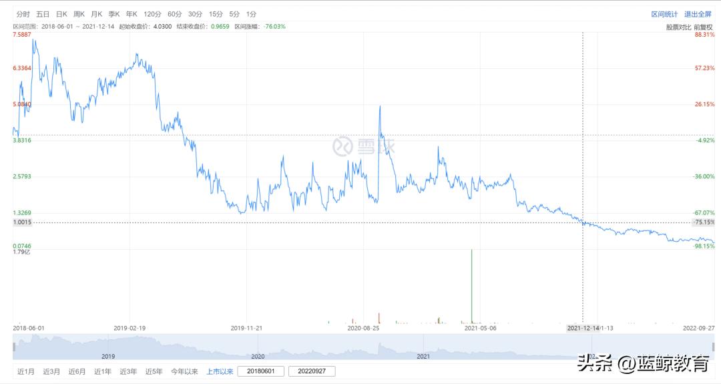
Task: Select the 五日 five-day tab
Action: (43, 14)
